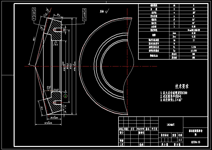The width and height of the screenshot is (212, 150).
Task: Select the 技术要求 heading text
Action: 182,86
